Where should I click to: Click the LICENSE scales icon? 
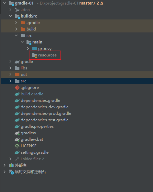click(17, 146)
